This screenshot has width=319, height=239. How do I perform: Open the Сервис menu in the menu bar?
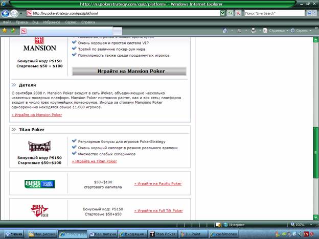point(71,22)
